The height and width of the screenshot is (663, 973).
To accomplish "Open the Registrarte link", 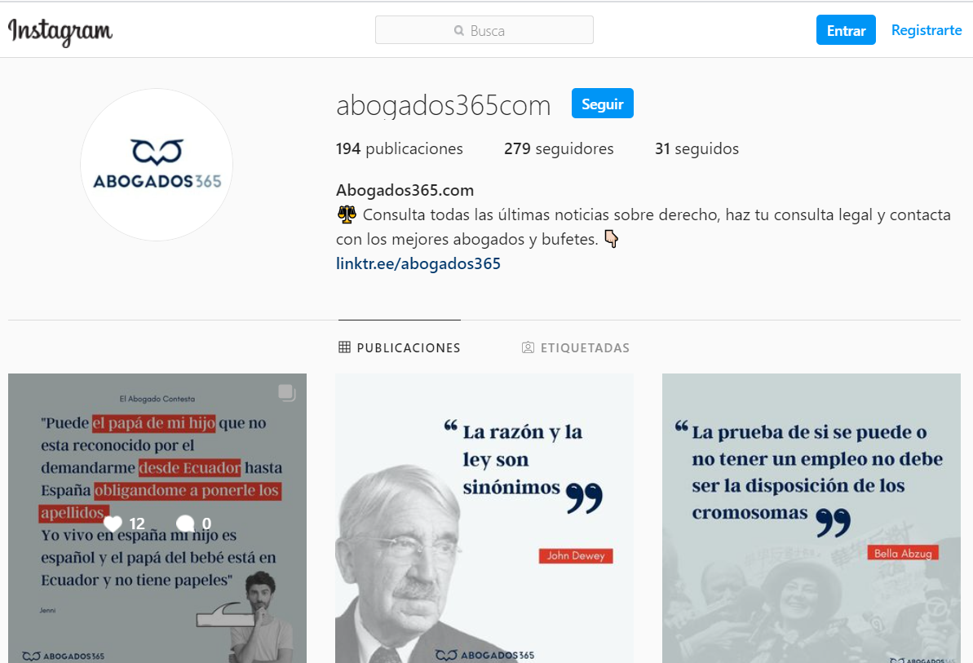I will point(927,30).
